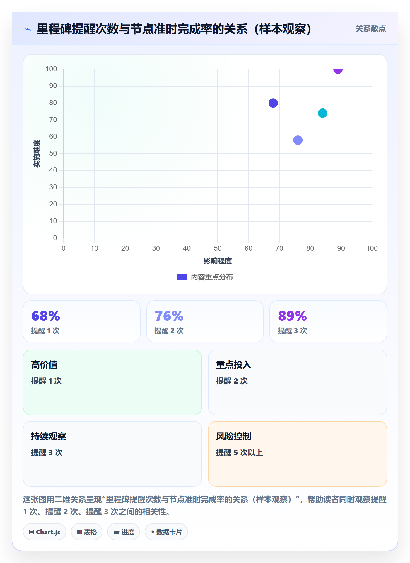Click the 数据卡片 chip diamond icon
Viewport: 410px width, 563px height.
point(153,532)
